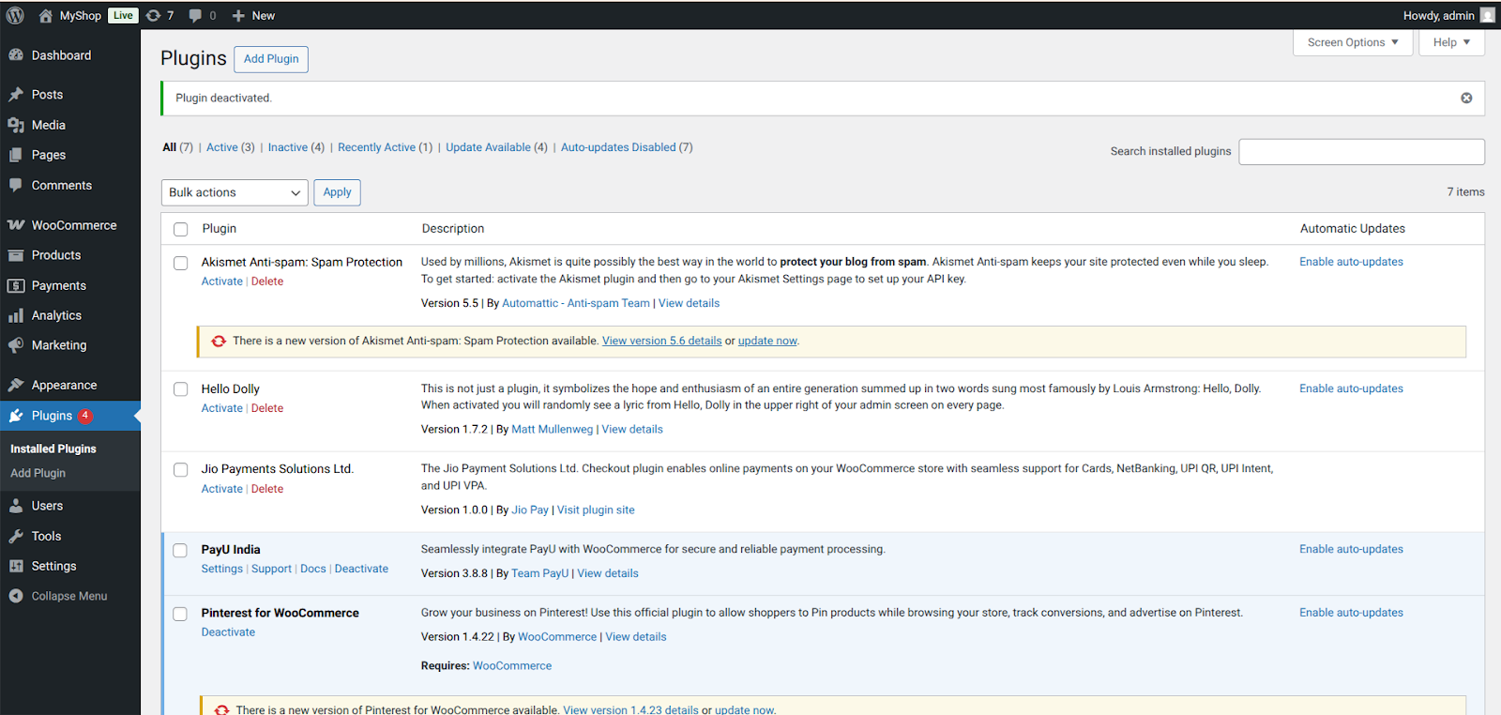
Task: Click the Collapse Menu arrow icon
Action: coord(16,596)
